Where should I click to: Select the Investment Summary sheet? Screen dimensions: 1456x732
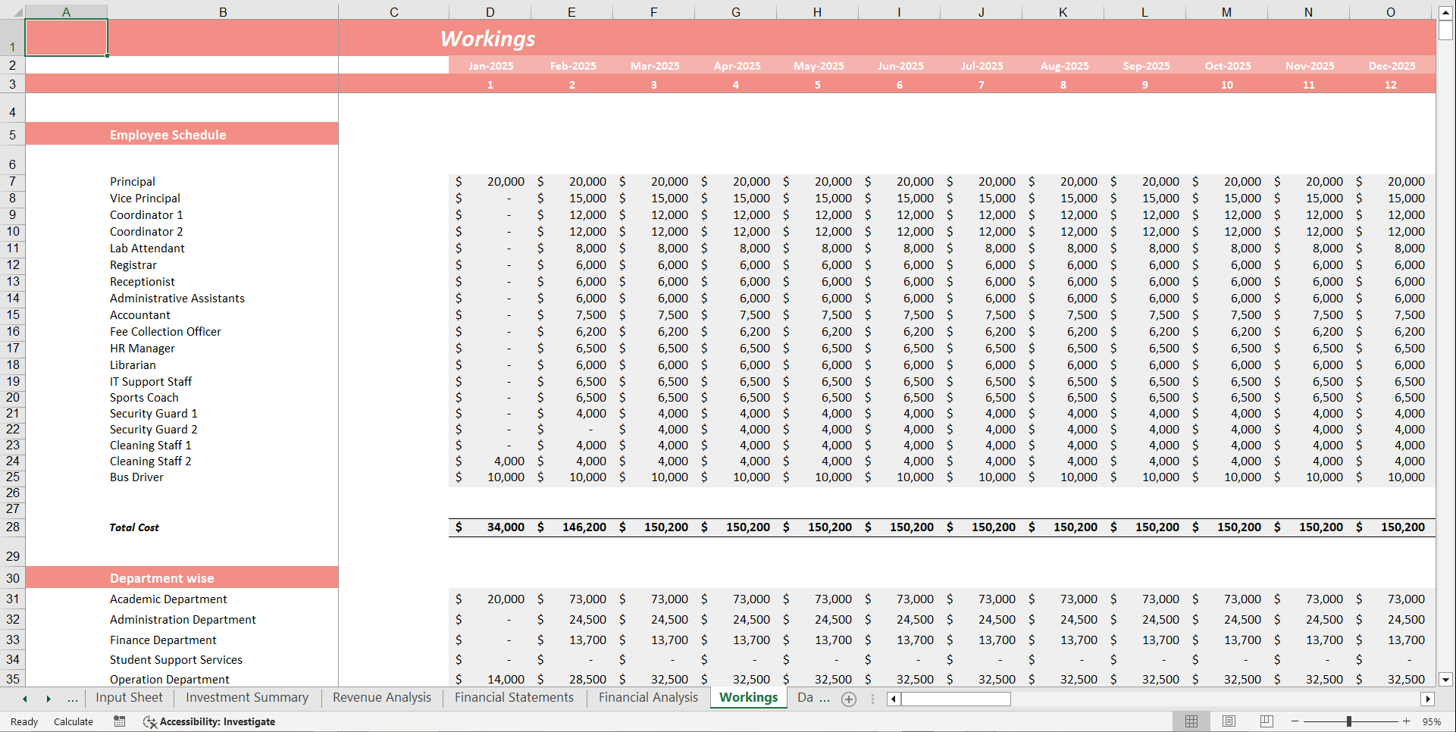tap(246, 697)
